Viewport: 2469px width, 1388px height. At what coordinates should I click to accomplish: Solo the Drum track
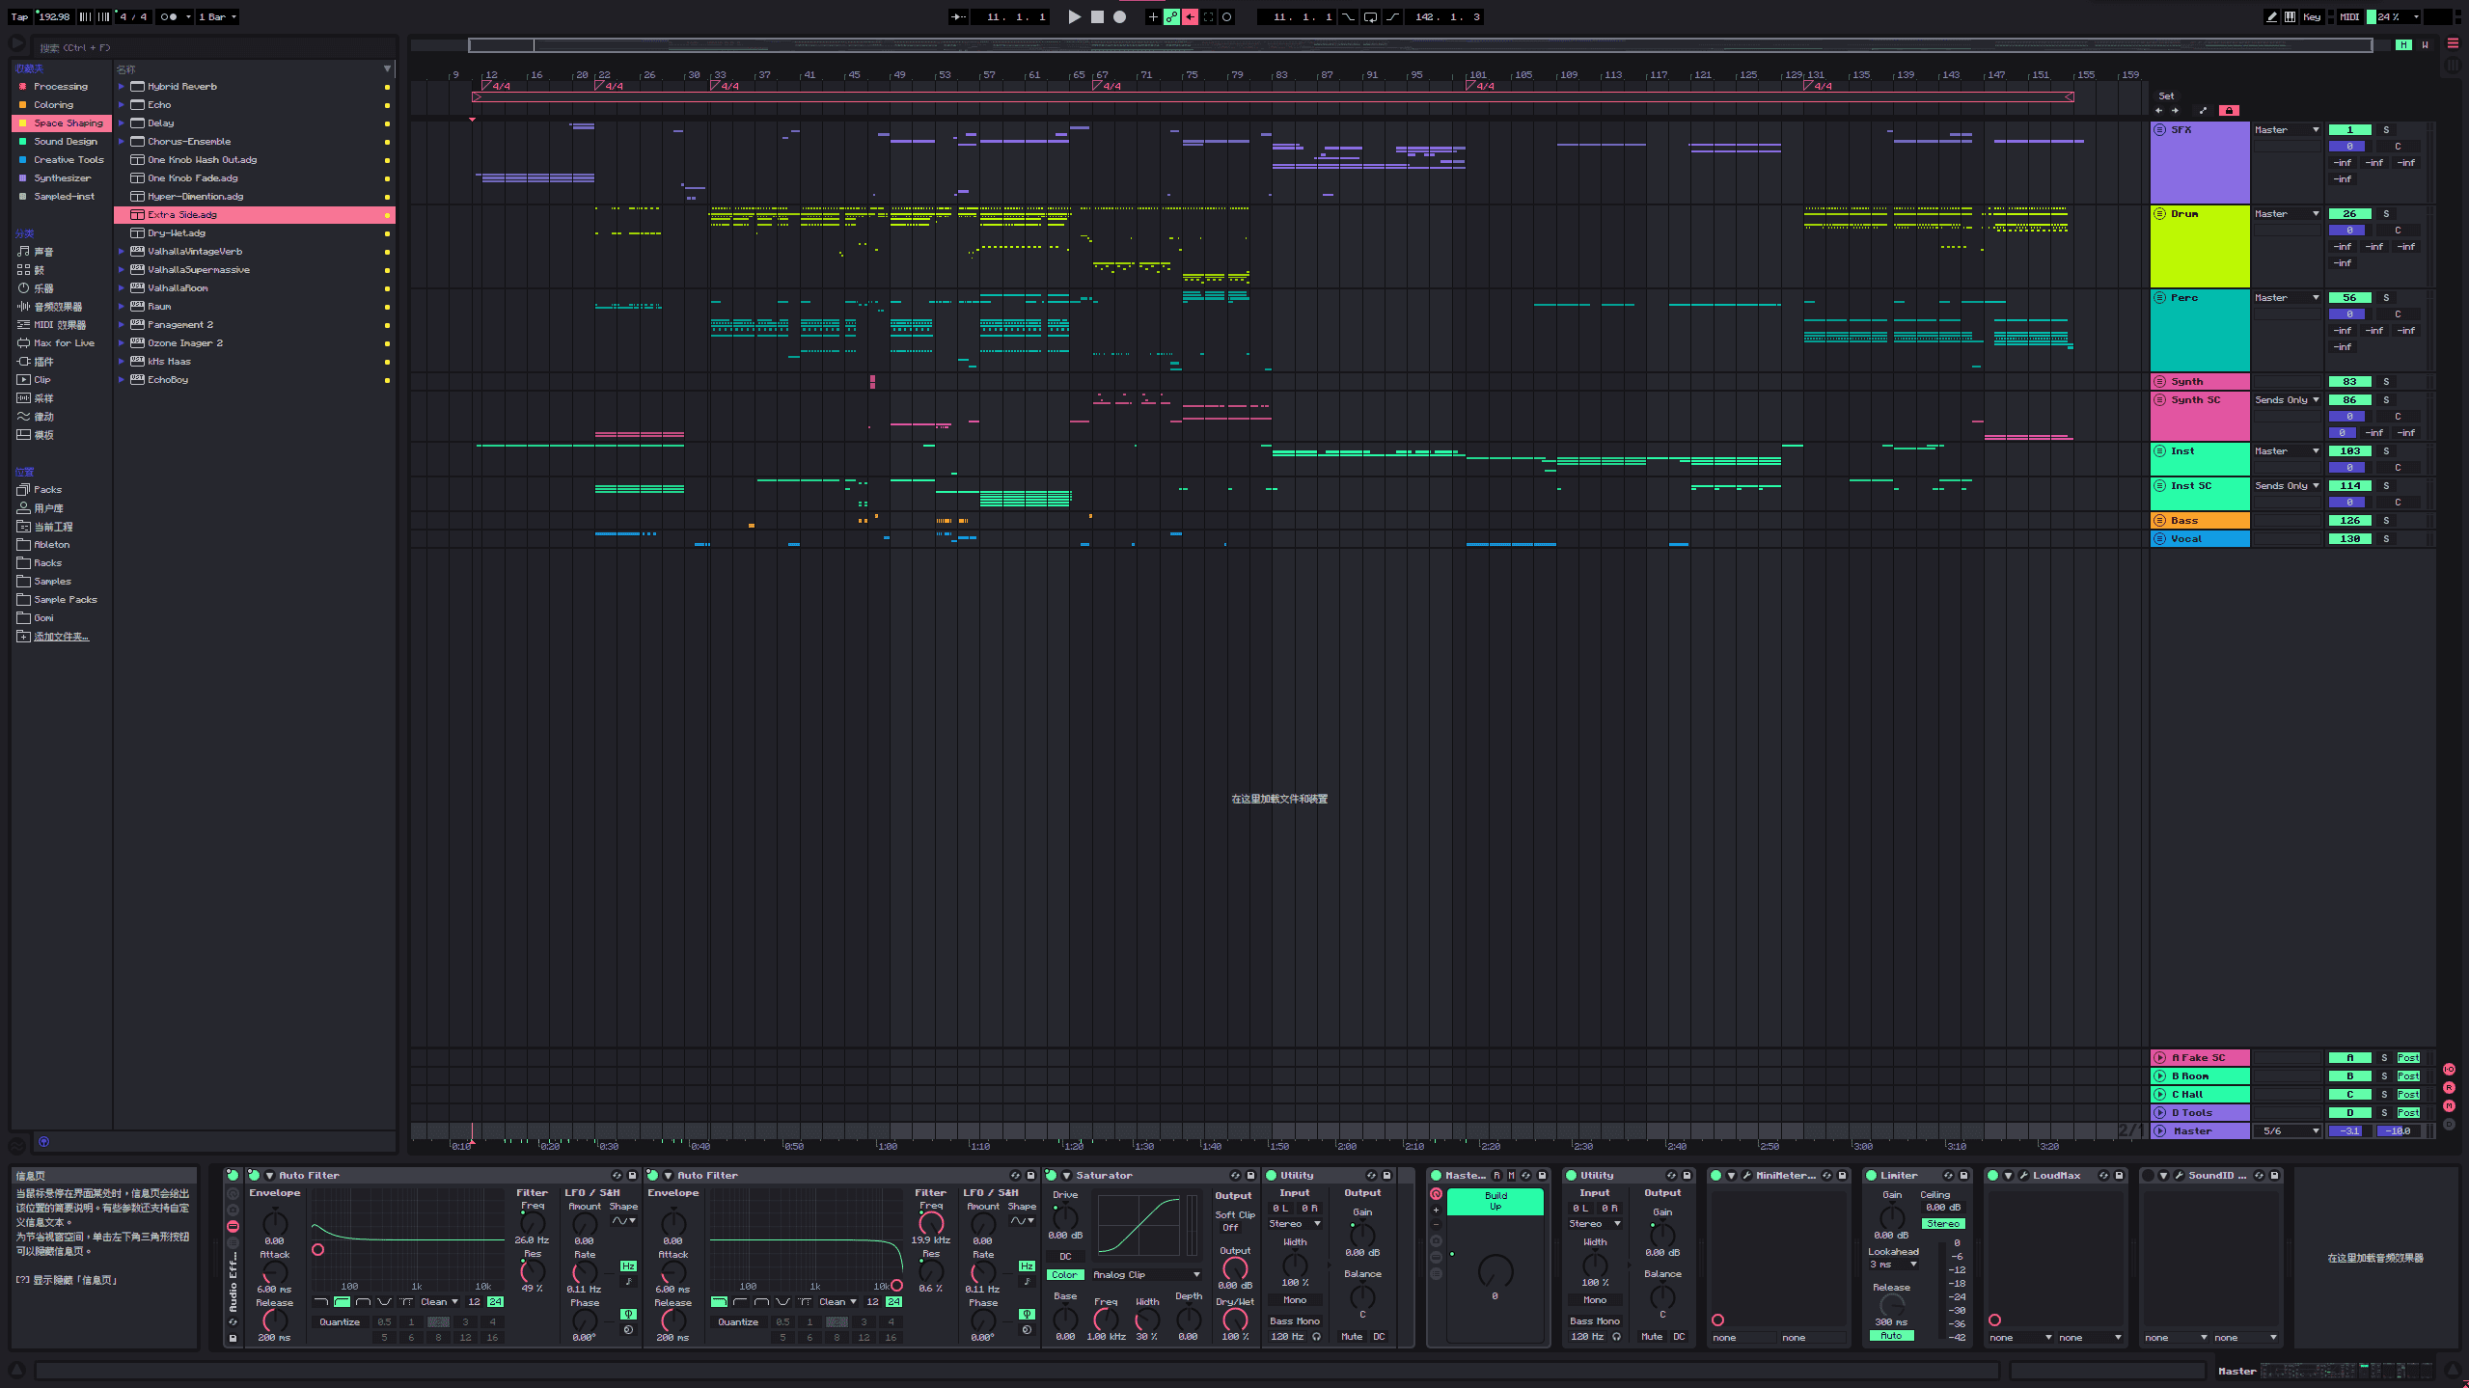click(2386, 214)
